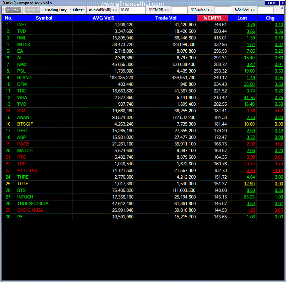Sort by Last column header

click(242, 18)
